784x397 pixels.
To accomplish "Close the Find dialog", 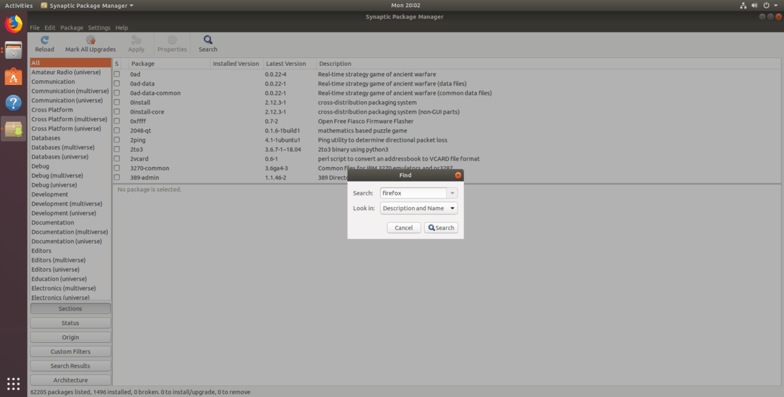I will coord(457,175).
